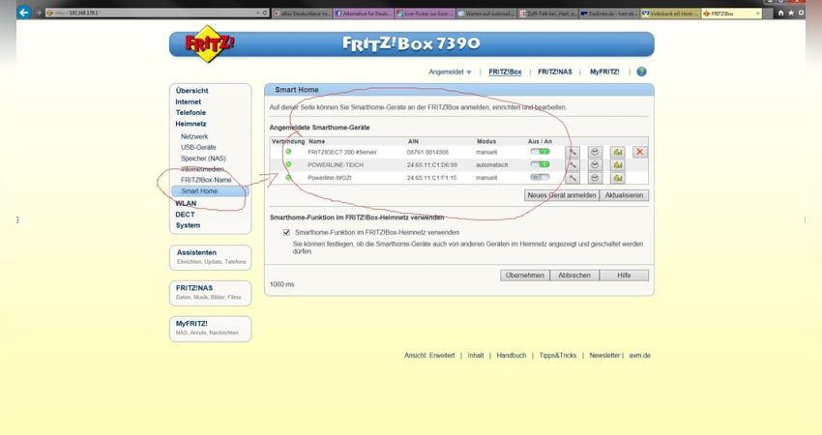822x435 pixels.
Task: Open MyFRITZ! link in top navigation
Action: pyautogui.click(x=604, y=72)
